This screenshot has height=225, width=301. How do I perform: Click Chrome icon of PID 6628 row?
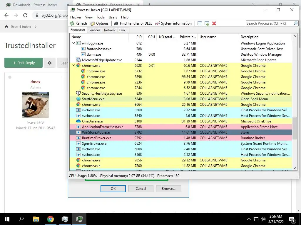click(x=78, y=65)
